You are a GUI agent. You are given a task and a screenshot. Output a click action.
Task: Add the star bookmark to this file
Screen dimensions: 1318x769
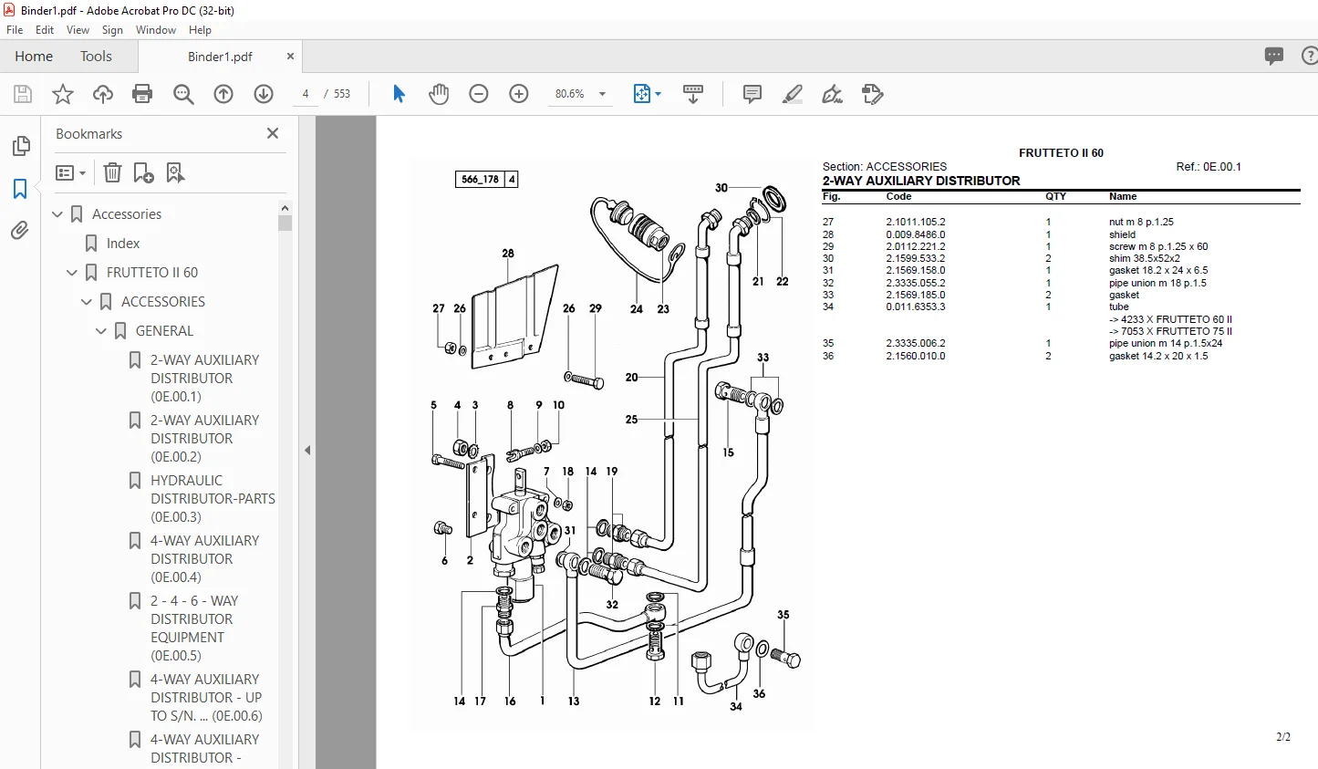tap(63, 94)
